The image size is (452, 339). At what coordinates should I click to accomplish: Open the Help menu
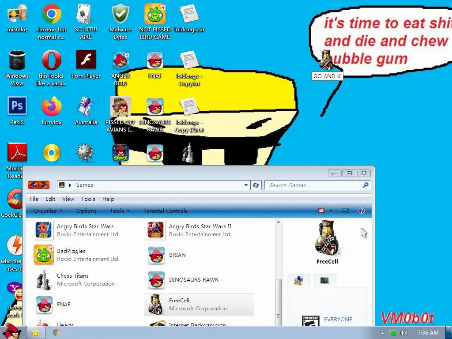click(108, 199)
